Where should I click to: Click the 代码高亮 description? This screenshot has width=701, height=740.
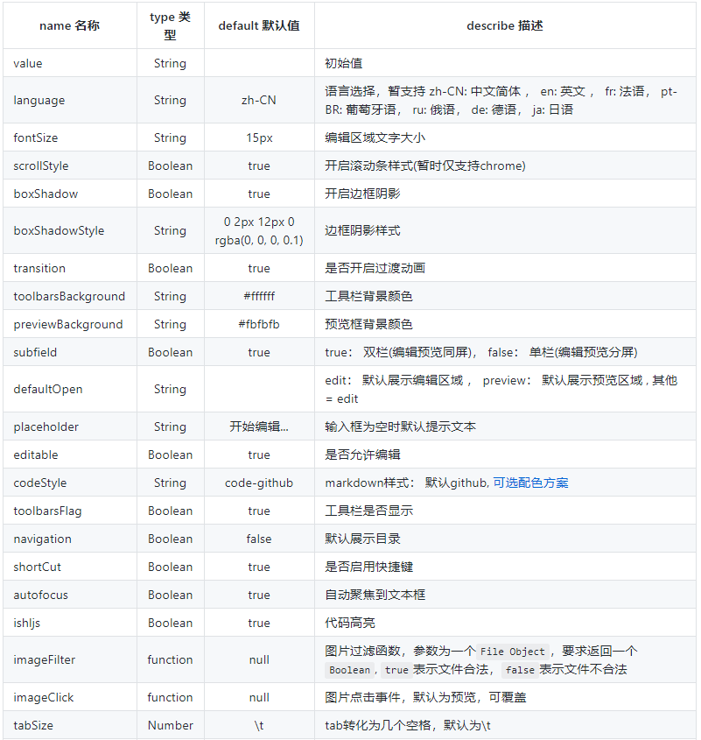(350, 623)
